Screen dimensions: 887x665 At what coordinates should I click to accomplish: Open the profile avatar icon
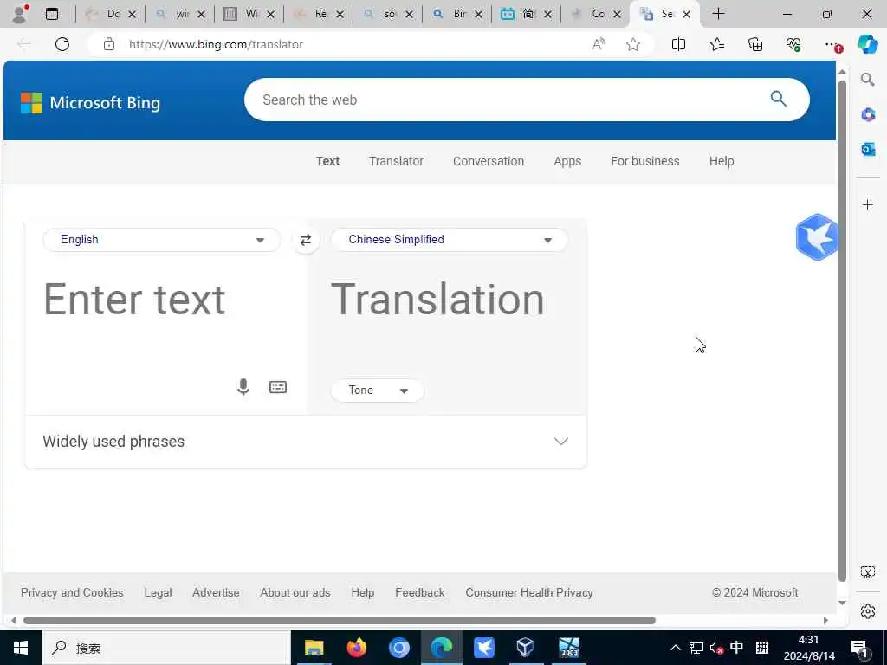click(x=20, y=14)
